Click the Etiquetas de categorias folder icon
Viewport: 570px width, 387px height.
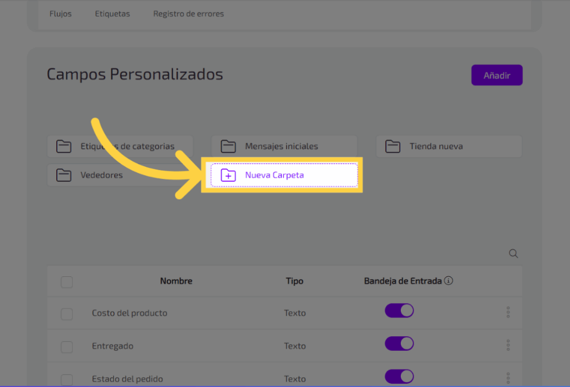tap(64, 147)
